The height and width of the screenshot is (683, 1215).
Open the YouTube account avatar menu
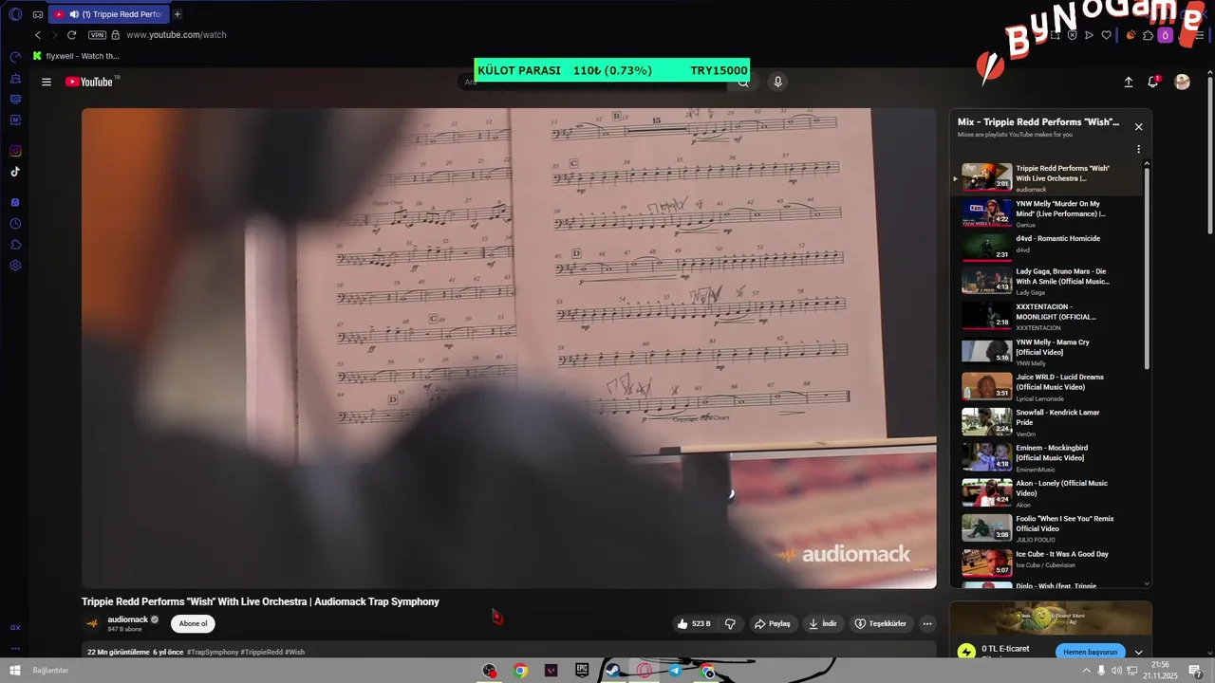(1183, 83)
